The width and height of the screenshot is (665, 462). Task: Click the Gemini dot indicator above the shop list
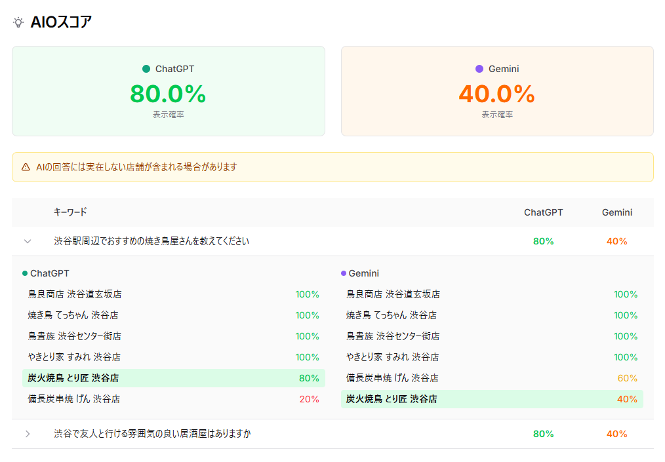tap(342, 273)
